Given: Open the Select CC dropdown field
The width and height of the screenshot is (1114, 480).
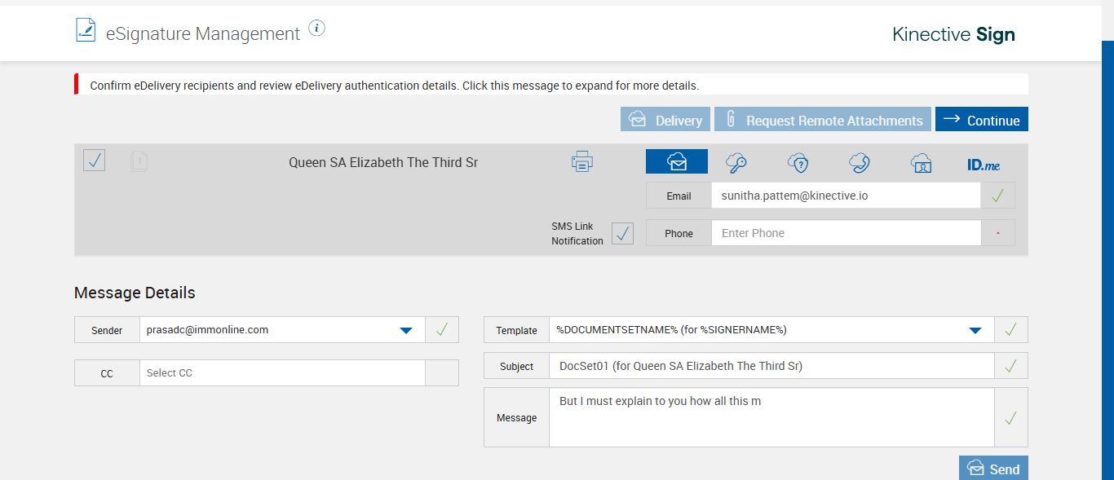Looking at the screenshot, I should pyautogui.click(x=282, y=373).
